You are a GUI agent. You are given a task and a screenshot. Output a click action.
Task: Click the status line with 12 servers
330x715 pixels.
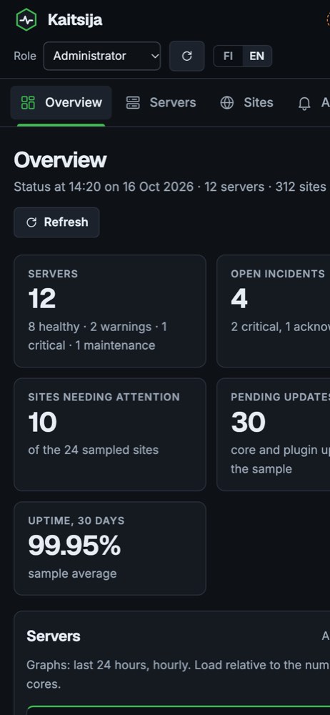[170, 187]
